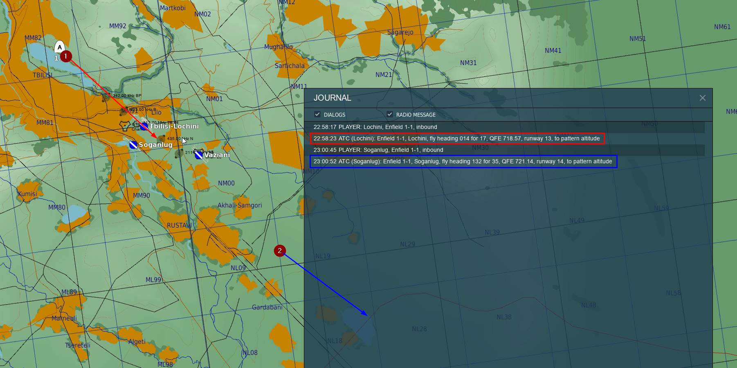Viewport: 737px width, 368px height.
Task: Click the Tbilisi-Lochini airfield label
Action: [174, 126]
